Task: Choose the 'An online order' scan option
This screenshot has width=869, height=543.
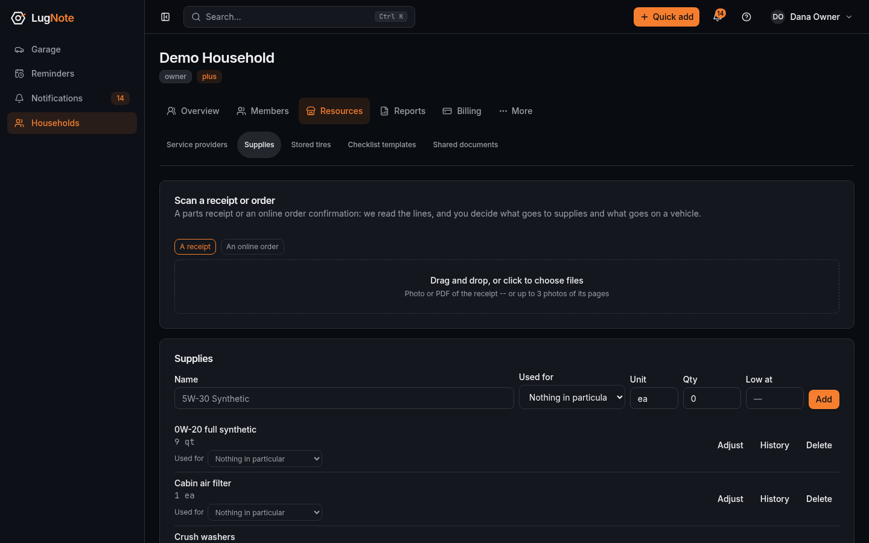Action: [x=252, y=247]
